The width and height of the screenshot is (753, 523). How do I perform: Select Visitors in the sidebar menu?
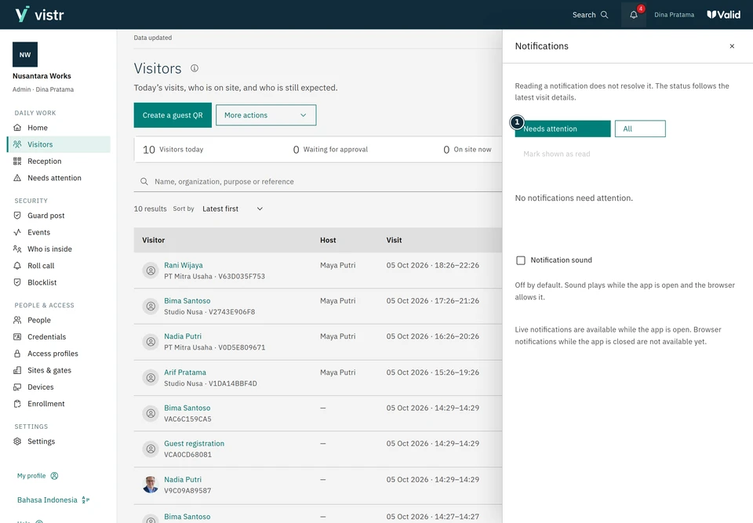click(x=59, y=144)
